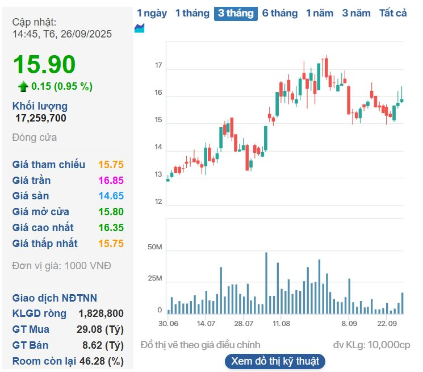The width and height of the screenshot is (423, 372).
Task: Click the Room còn lại label
Action: click(46, 361)
